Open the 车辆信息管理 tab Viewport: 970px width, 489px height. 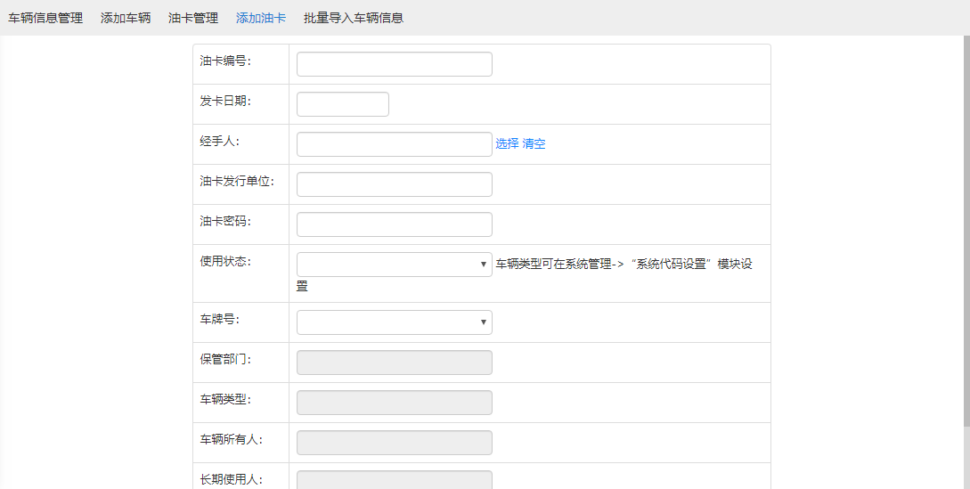point(45,18)
